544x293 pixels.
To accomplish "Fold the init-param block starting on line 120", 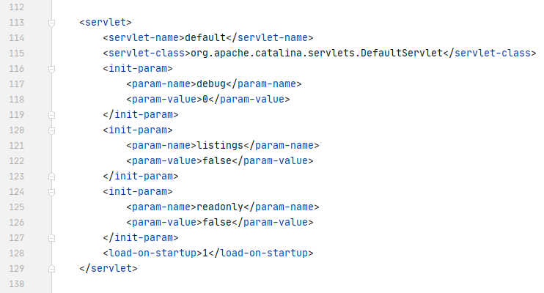I will point(51,130).
